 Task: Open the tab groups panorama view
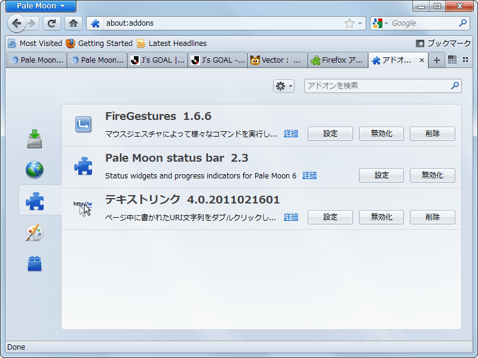click(x=452, y=60)
